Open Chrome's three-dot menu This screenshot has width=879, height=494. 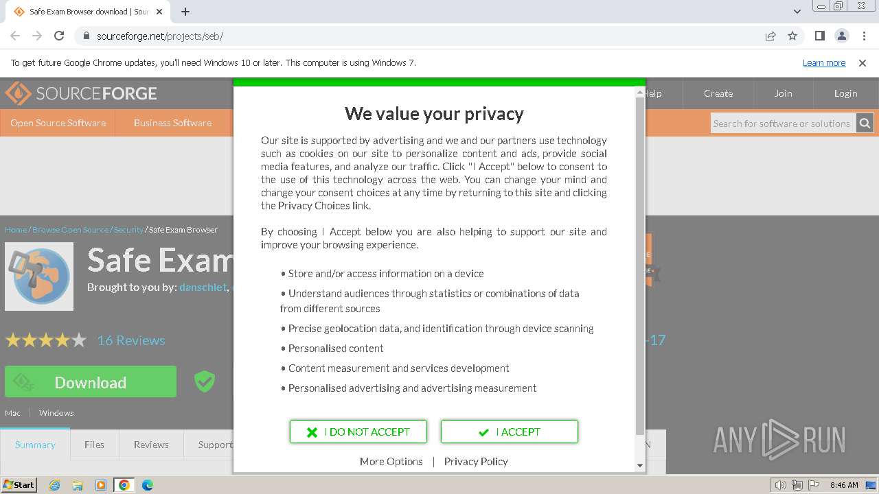tap(864, 36)
